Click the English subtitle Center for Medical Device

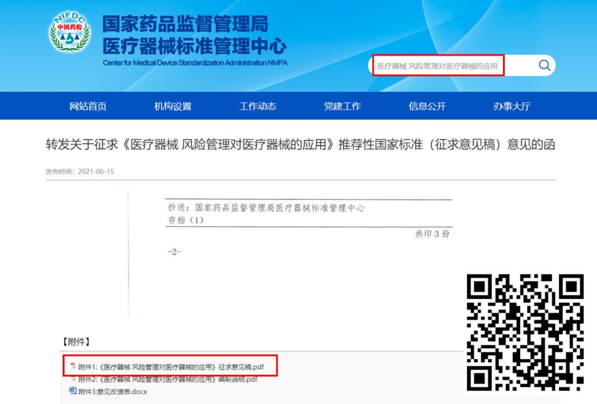(x=195, y=63)
